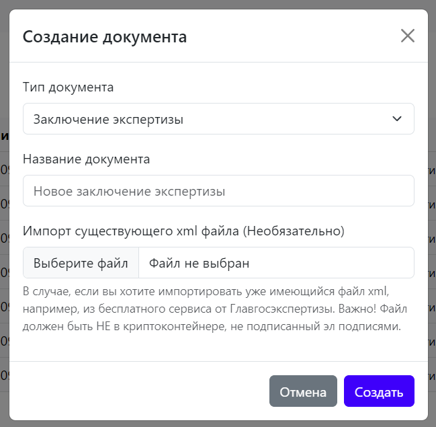Click the Файл не выбран file area

coord(275,263)
